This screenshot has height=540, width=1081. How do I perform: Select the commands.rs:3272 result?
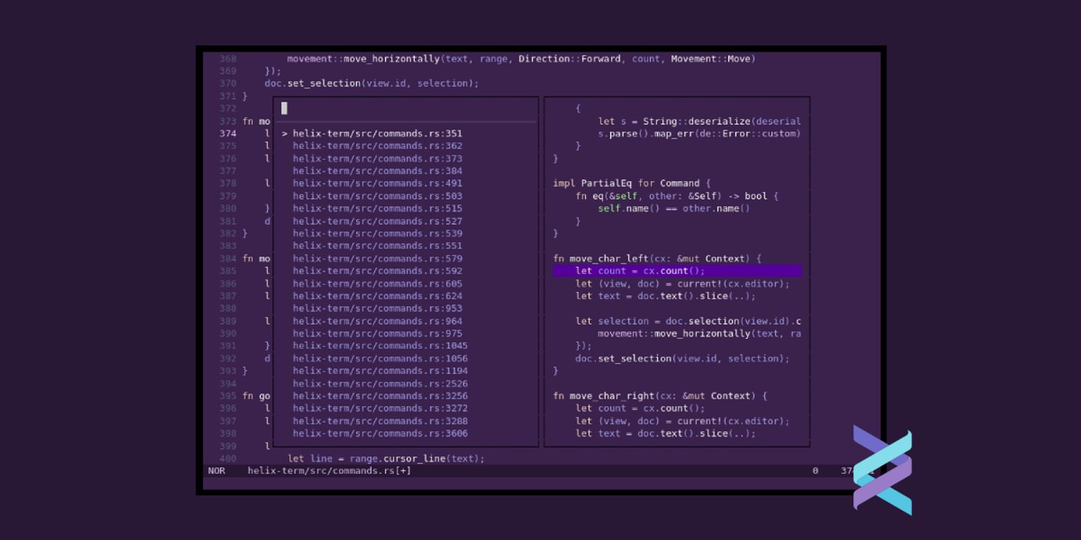click(x=380, y=409)
